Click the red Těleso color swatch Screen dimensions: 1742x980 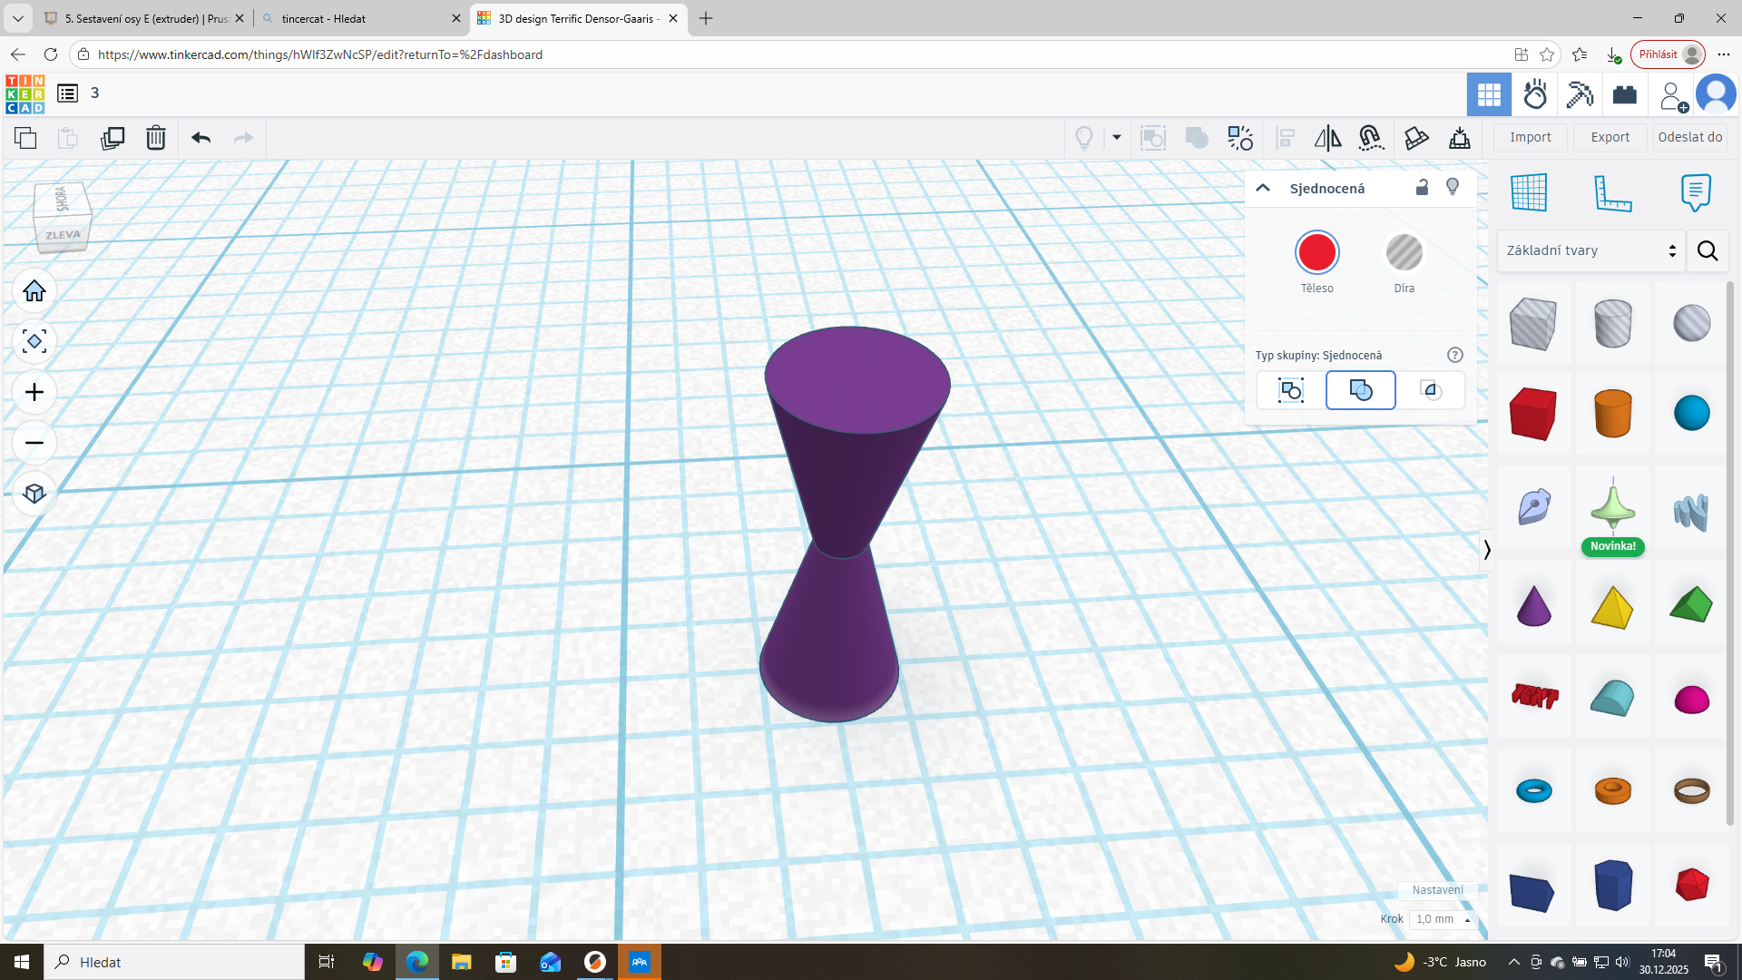point(1316,252)
